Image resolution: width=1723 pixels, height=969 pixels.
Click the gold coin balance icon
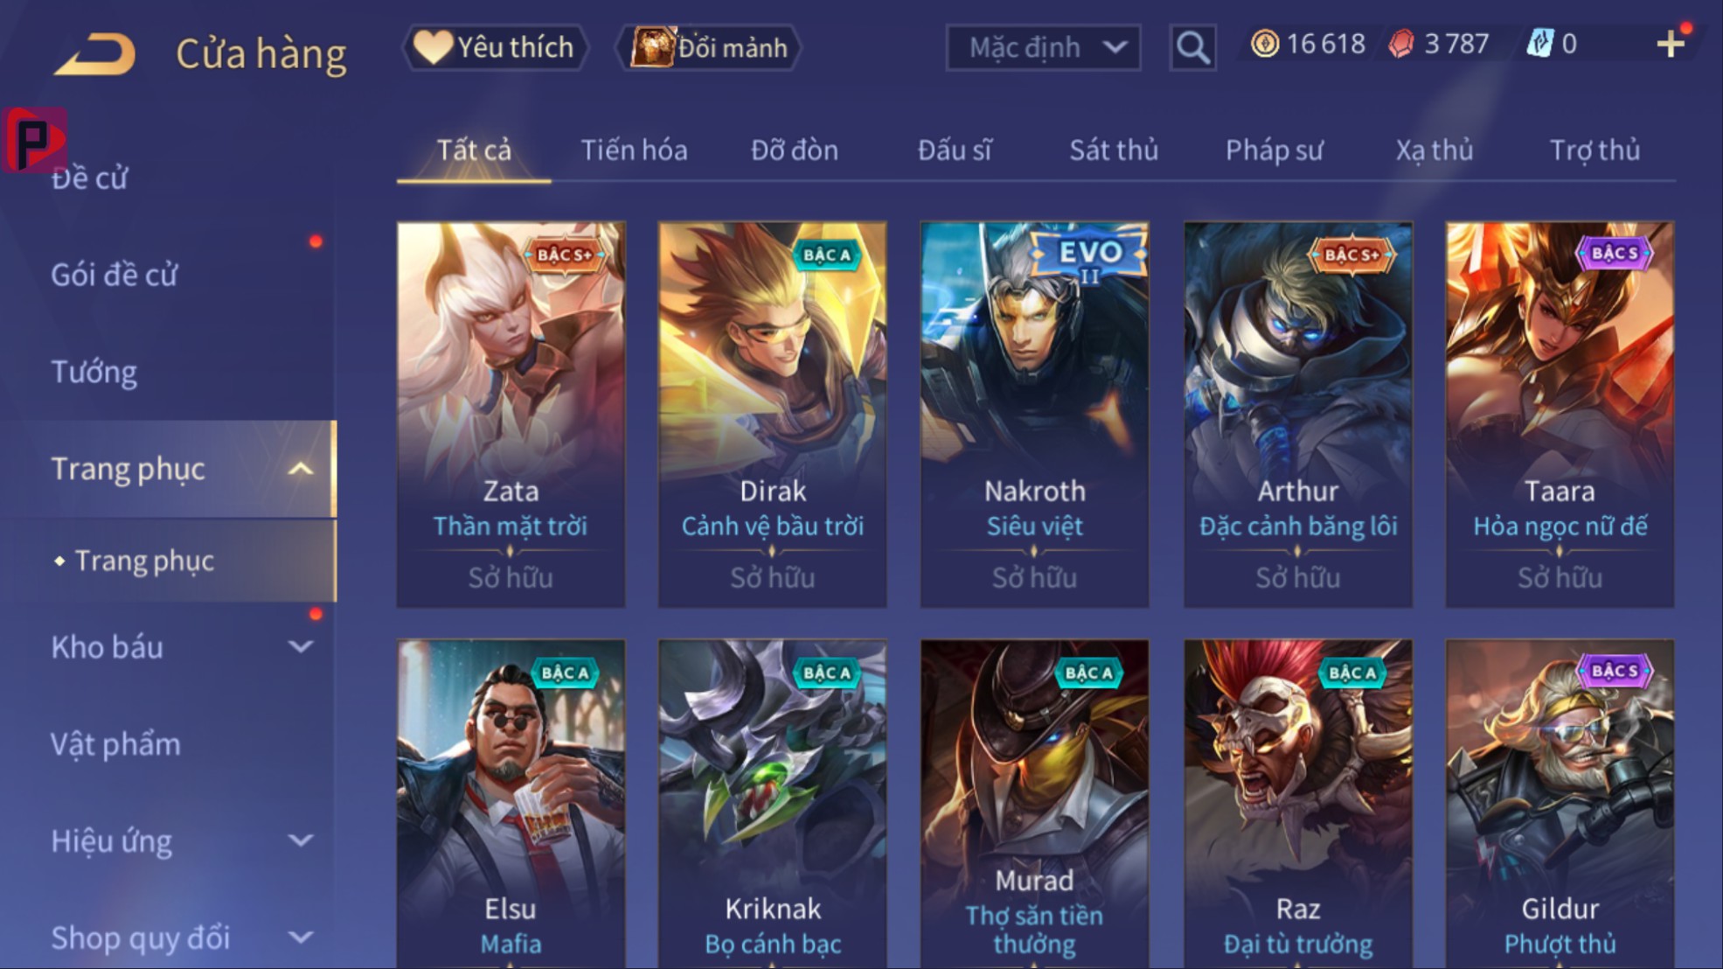click(1264, 44)
